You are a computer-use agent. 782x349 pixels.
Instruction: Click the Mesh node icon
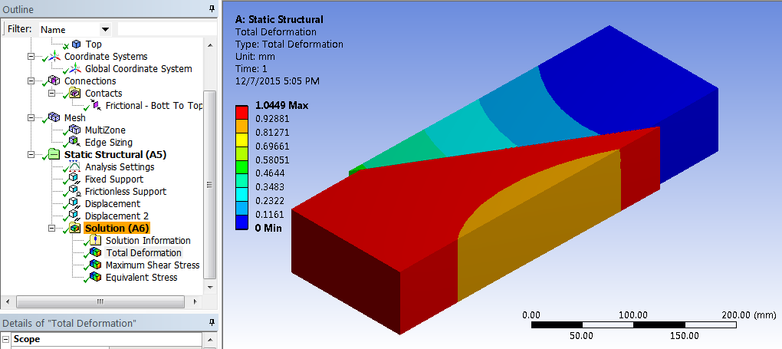pyautogui.click(x=55, y=118)
